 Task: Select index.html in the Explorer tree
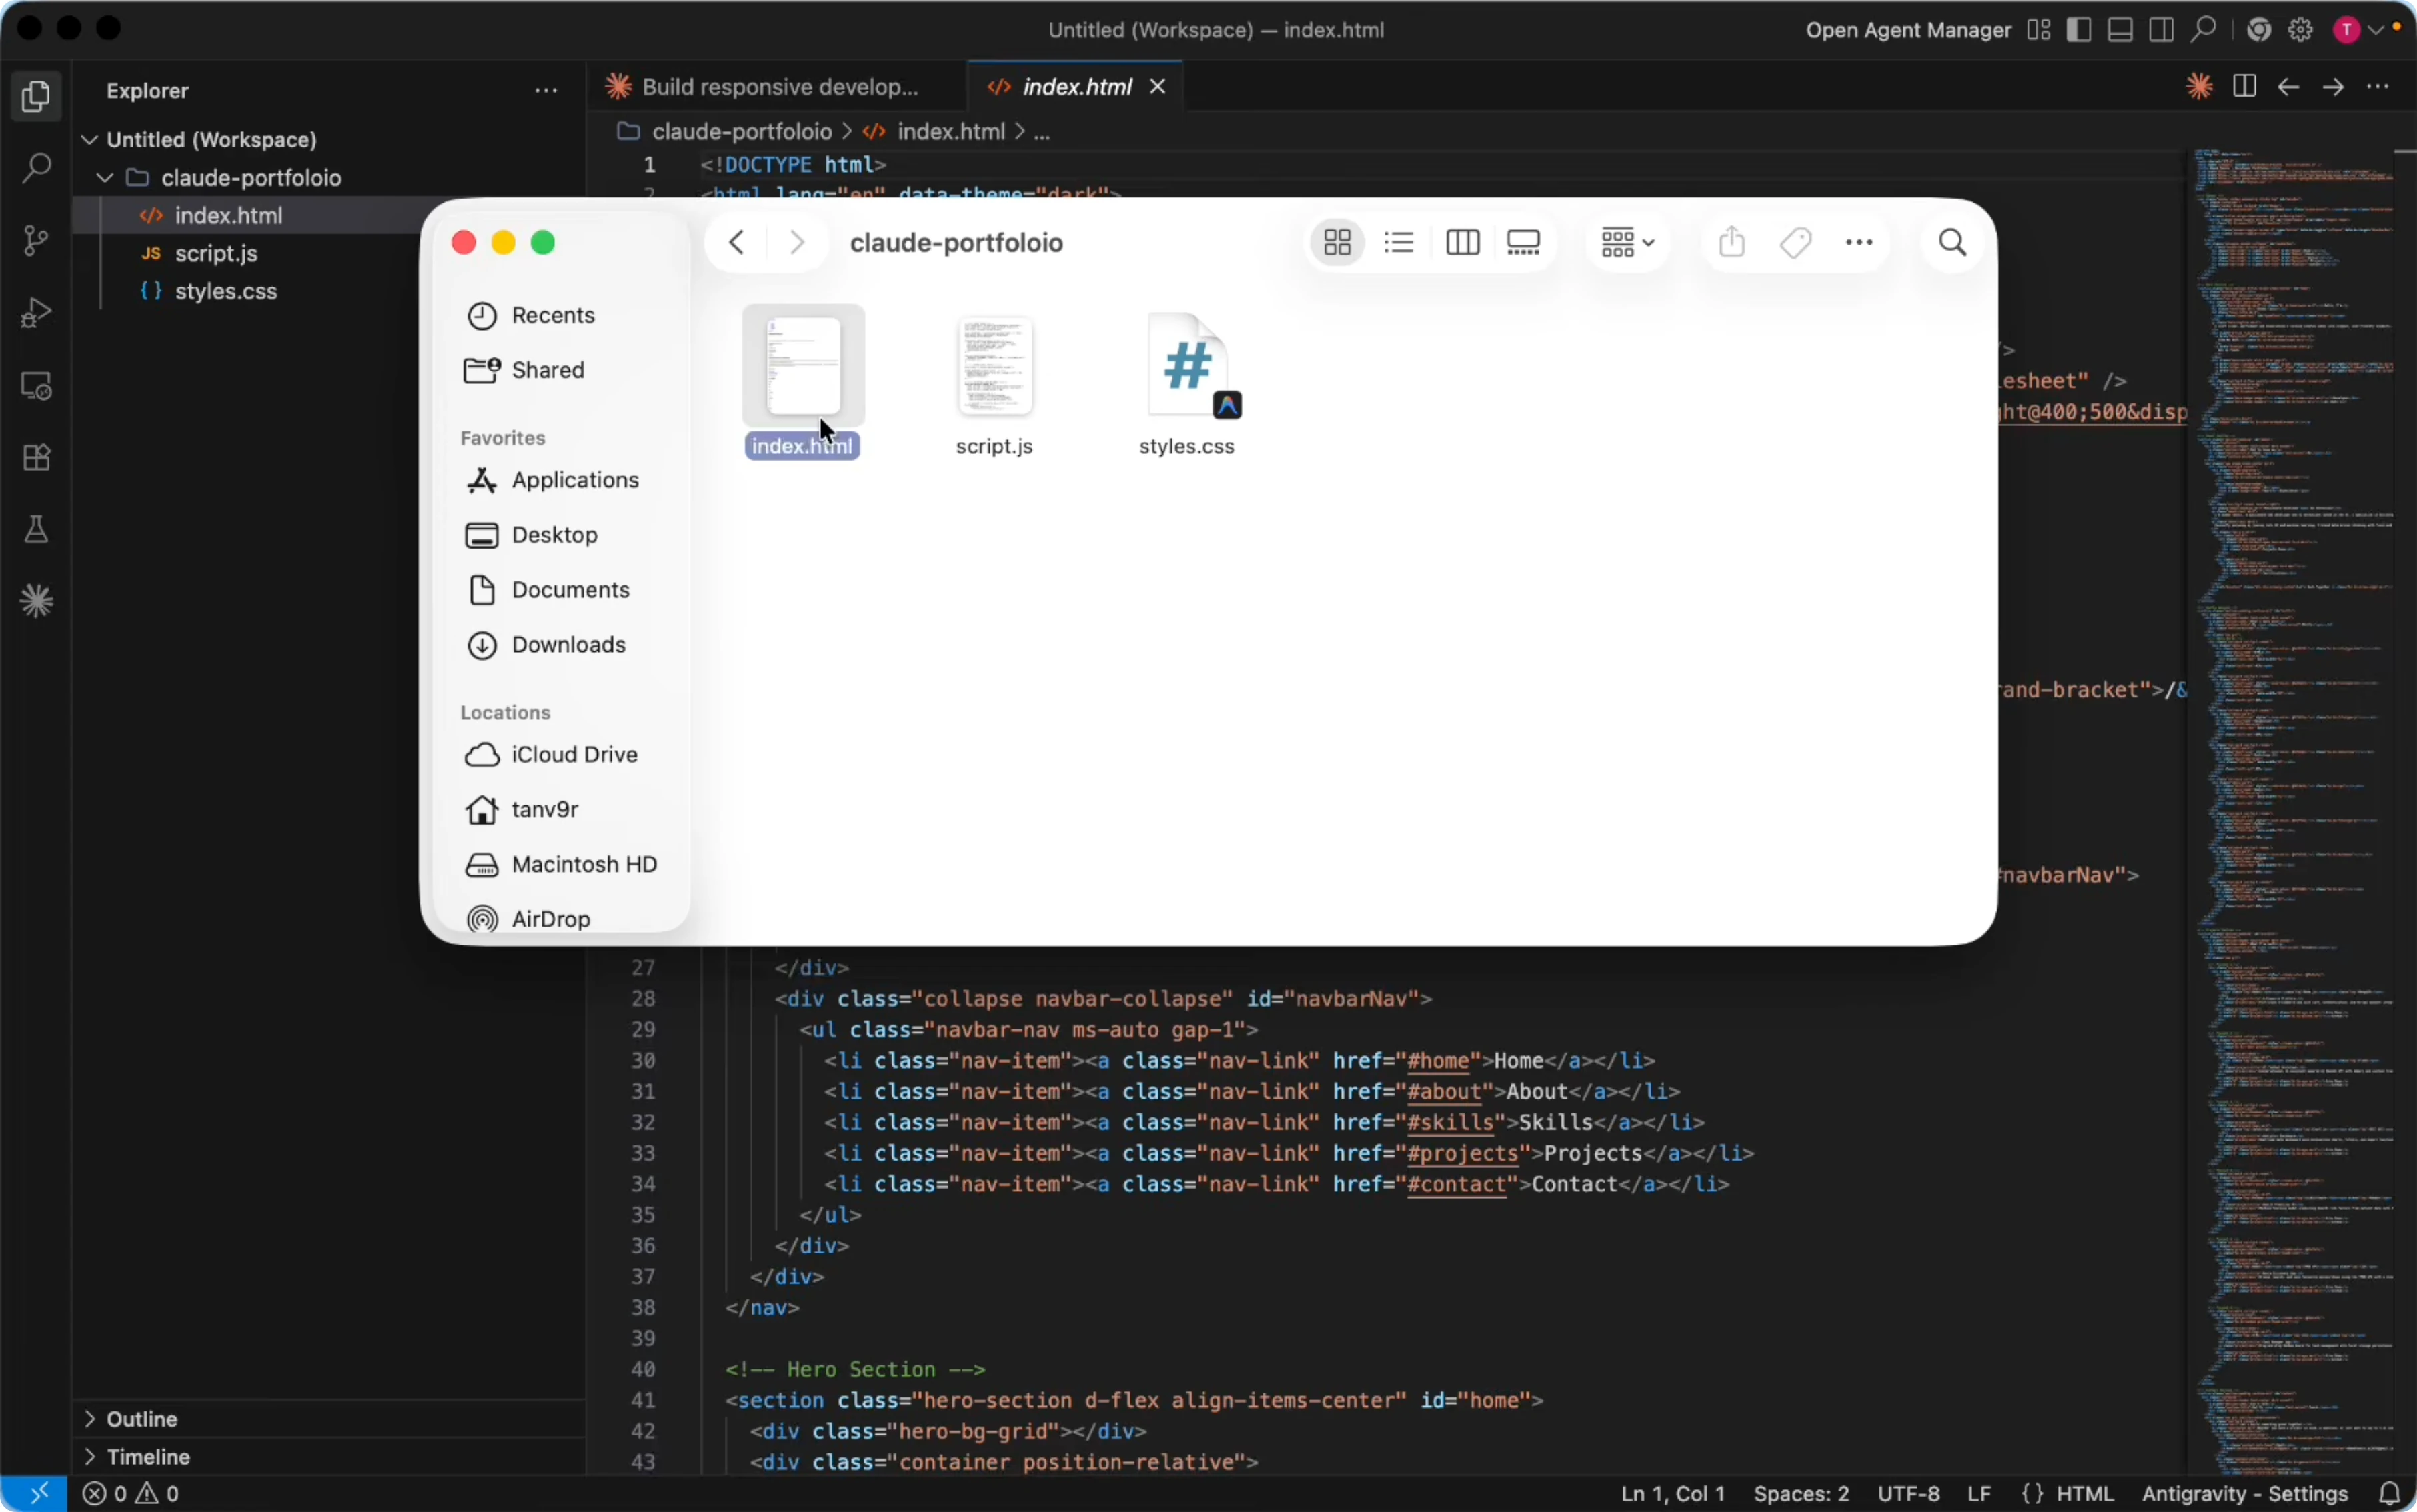tap(228, 216)
